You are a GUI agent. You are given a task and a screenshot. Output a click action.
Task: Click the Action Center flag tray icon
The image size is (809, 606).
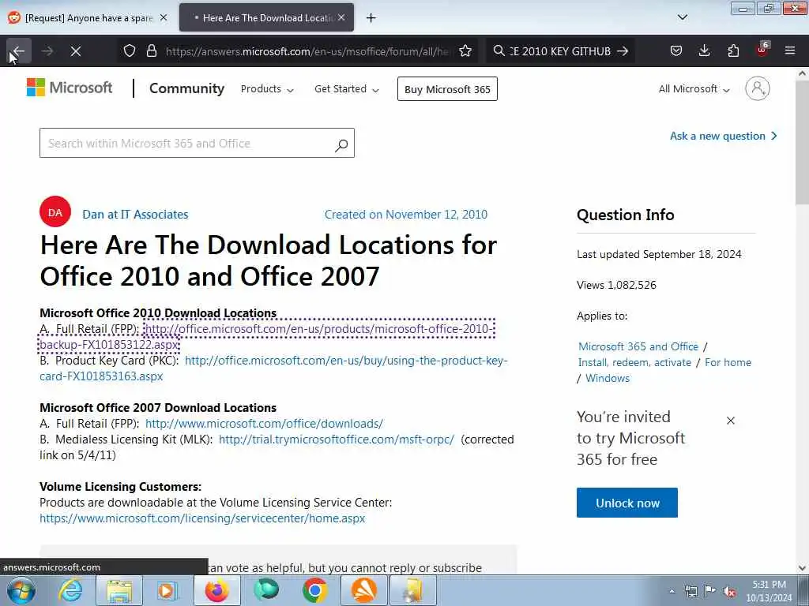pos(710,591)
